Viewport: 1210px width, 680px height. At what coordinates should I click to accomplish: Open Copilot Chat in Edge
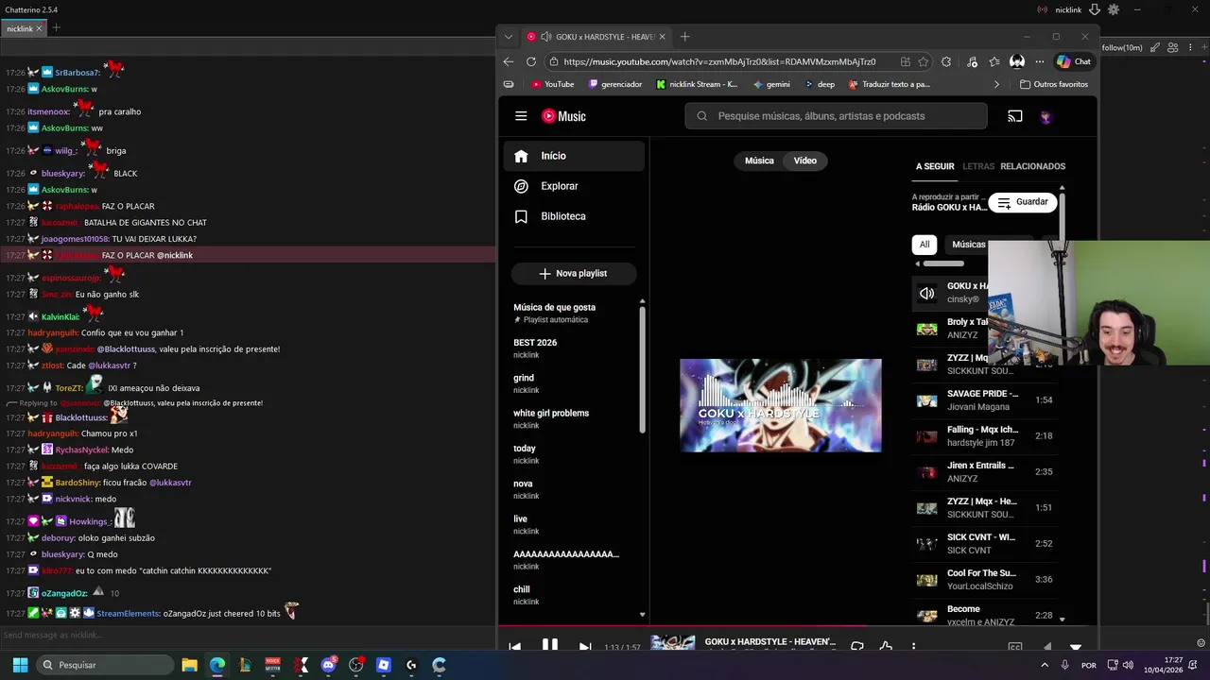click(x=1074, y=61)
